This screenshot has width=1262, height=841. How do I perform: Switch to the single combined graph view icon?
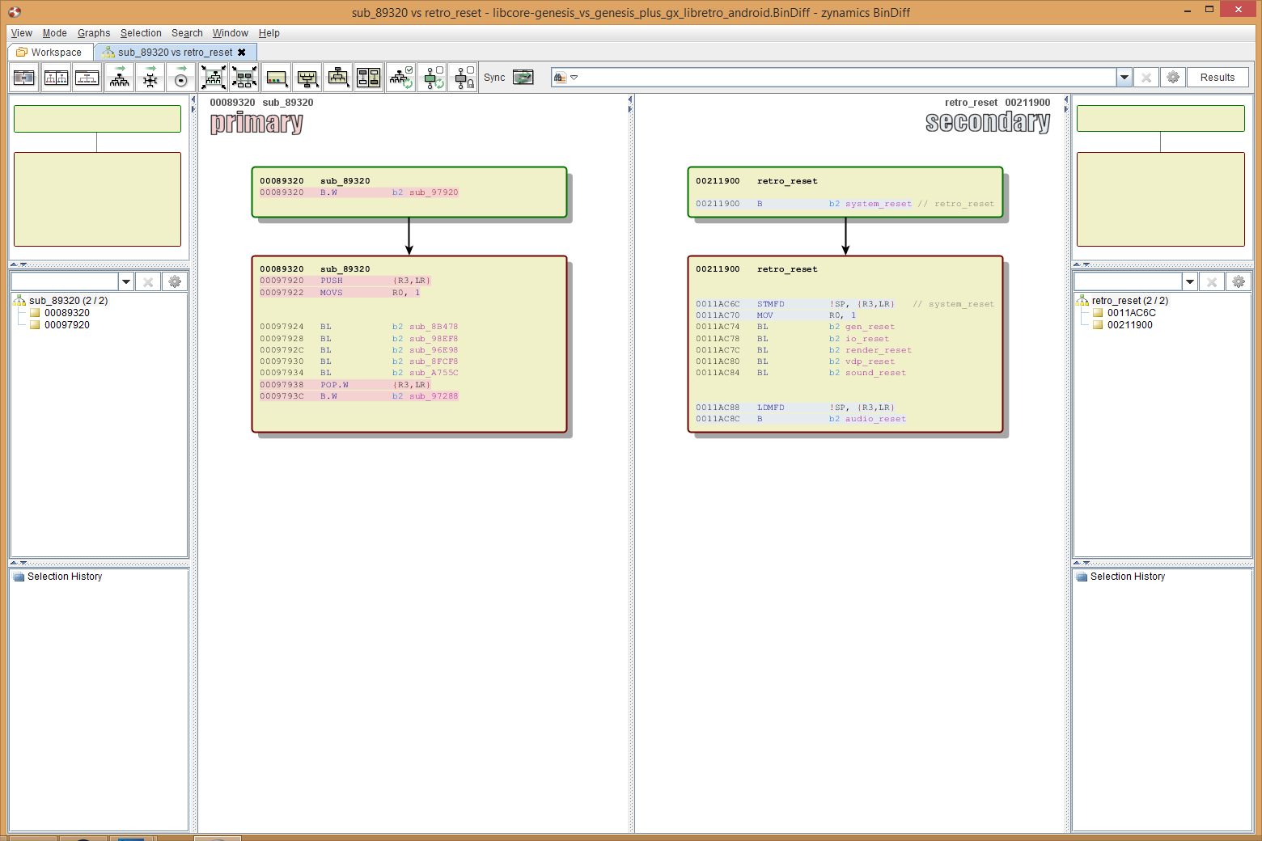pyautogui.click(x=24, y=78)
